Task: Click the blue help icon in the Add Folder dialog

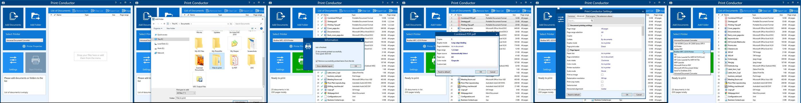Action: coord(262,28)
